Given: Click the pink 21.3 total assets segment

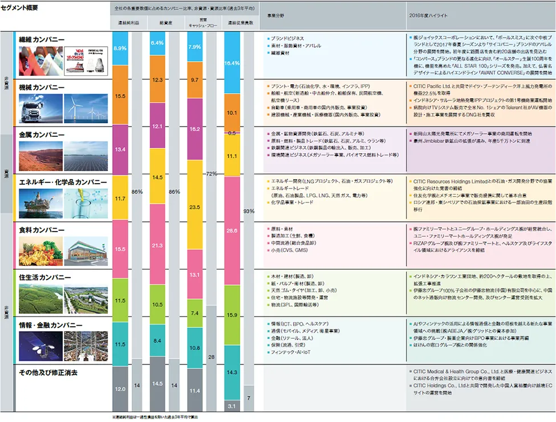Looking at the screenshot, I should [157, 245].
